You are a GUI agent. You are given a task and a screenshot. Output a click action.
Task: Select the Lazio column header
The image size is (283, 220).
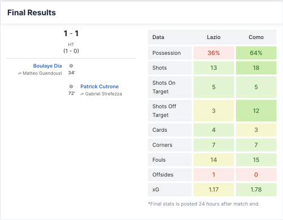(x=213, y=37)
